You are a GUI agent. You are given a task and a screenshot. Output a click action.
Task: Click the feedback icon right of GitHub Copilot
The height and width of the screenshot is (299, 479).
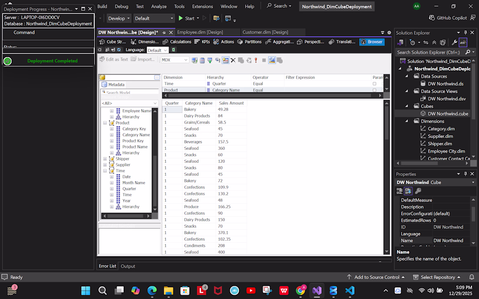(472, 18)
